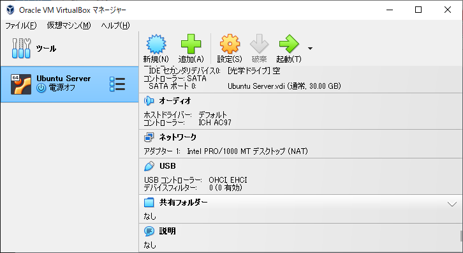Click the details pane vertical scrollbar
This screenshot has width=463, height=253.
pyautogui.click(x=461, y=236)
